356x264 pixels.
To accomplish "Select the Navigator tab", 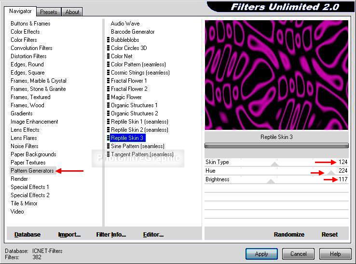I will [x=20, y=11].
